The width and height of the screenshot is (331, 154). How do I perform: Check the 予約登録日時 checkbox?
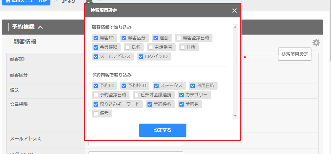[x=95, y=95]
